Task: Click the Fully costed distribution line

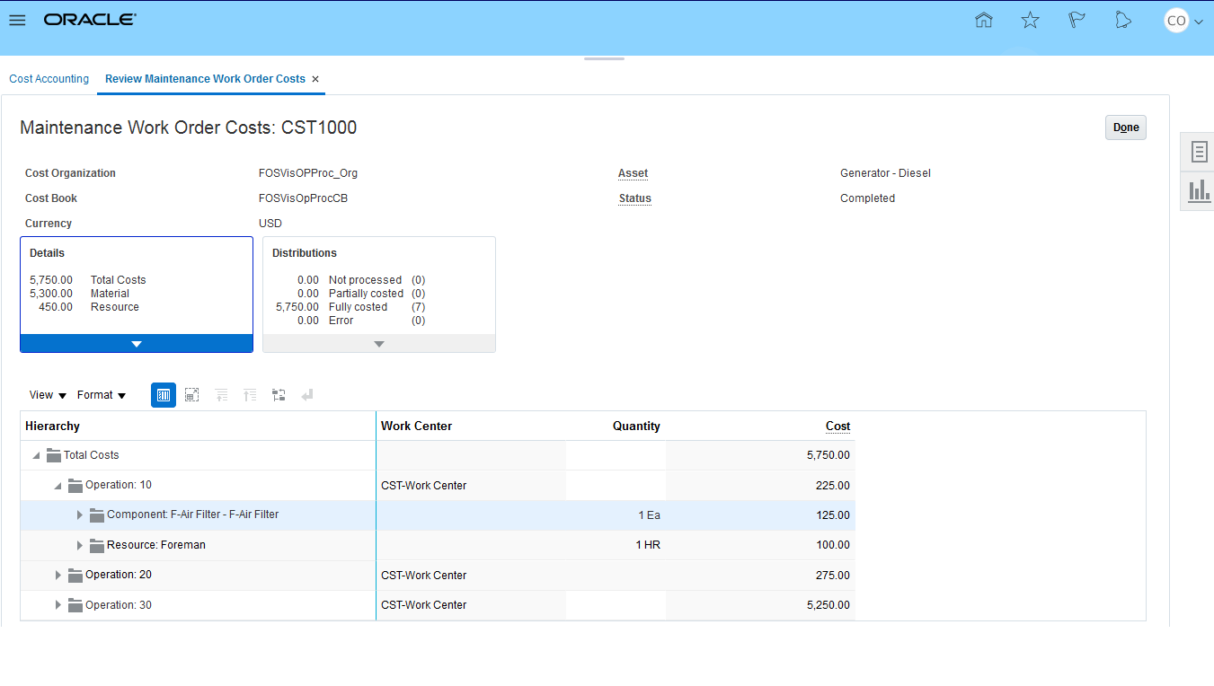Action: click(350, 307)
